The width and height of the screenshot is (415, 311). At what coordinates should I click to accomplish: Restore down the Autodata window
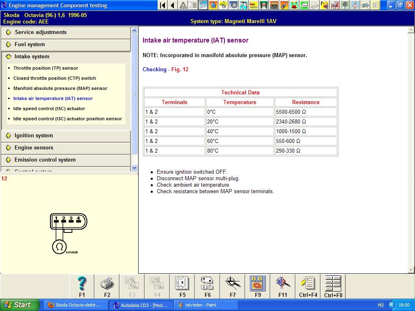[401, 5]
